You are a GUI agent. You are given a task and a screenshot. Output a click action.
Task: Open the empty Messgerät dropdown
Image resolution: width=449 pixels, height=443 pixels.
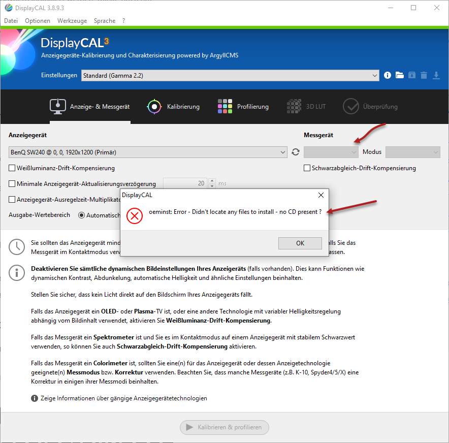click(x=331, y=152)
